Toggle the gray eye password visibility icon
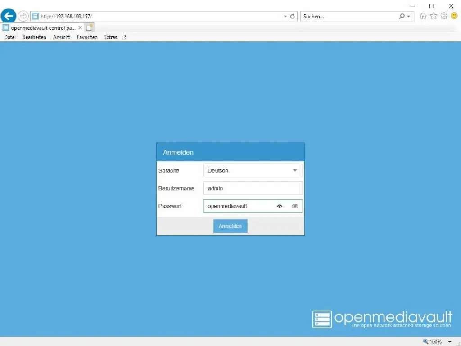The image size is (461, 346). [x=295, y=206]
